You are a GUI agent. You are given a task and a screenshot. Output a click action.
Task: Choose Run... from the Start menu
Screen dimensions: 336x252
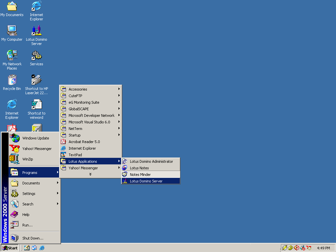point(34,225)
